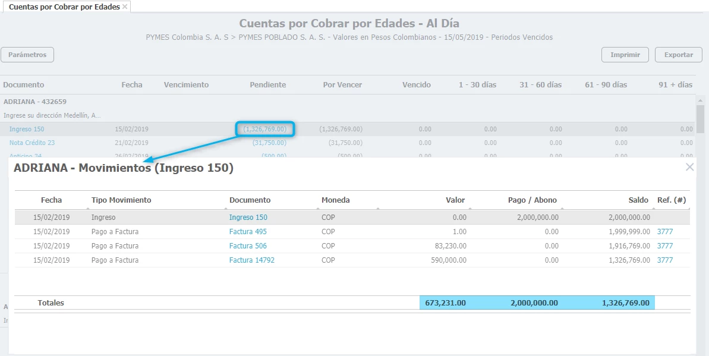The height and width of the screenshot is (356, 709).
Task: Open the Ingreso 150 link in the main report
Action: coord(27,129)
